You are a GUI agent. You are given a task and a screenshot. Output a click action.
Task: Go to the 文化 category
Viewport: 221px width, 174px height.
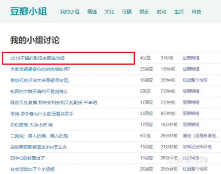click(109, 12)
